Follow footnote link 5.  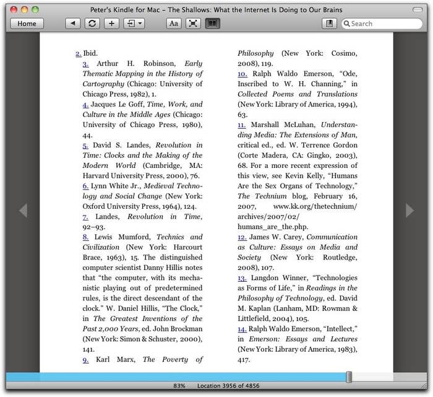85,146
